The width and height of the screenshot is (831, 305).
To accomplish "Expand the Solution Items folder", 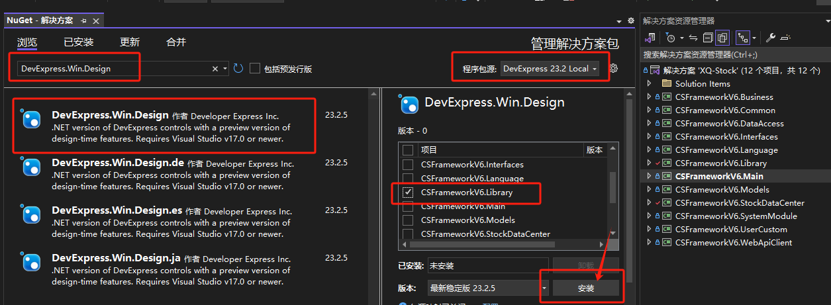I will 649,83.
